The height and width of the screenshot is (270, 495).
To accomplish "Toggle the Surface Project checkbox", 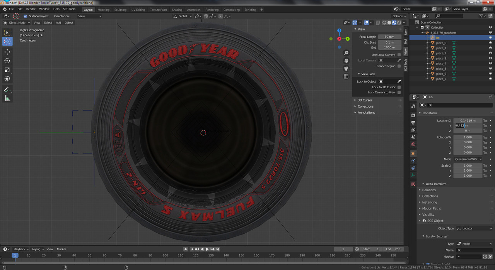I will [x=26, y=16].
